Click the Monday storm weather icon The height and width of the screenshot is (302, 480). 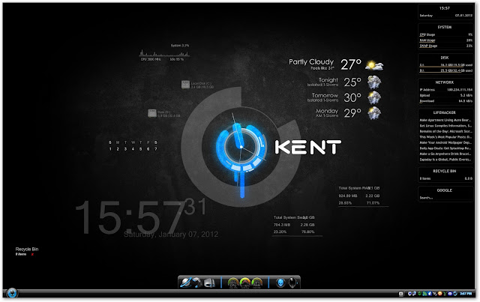[374, 113]
